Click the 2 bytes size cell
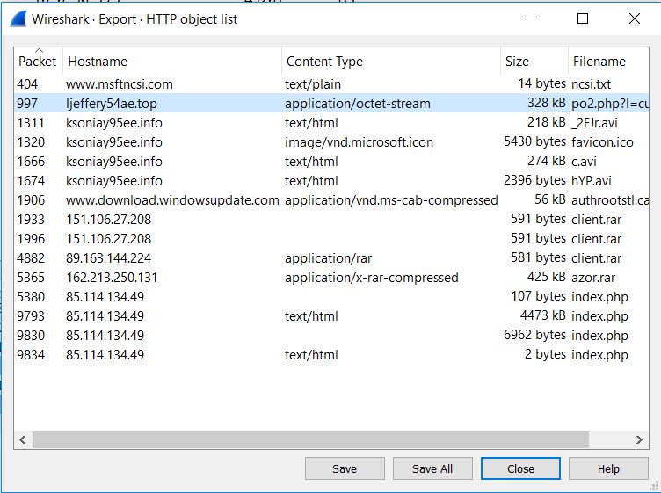This screenshot has height=493, width=661. point(545,354)
